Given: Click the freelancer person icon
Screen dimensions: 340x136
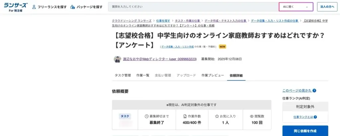Looking at the screenshot, I should 34,7.
